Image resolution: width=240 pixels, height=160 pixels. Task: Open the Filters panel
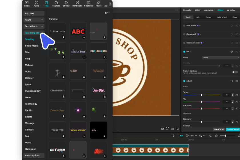99,4
